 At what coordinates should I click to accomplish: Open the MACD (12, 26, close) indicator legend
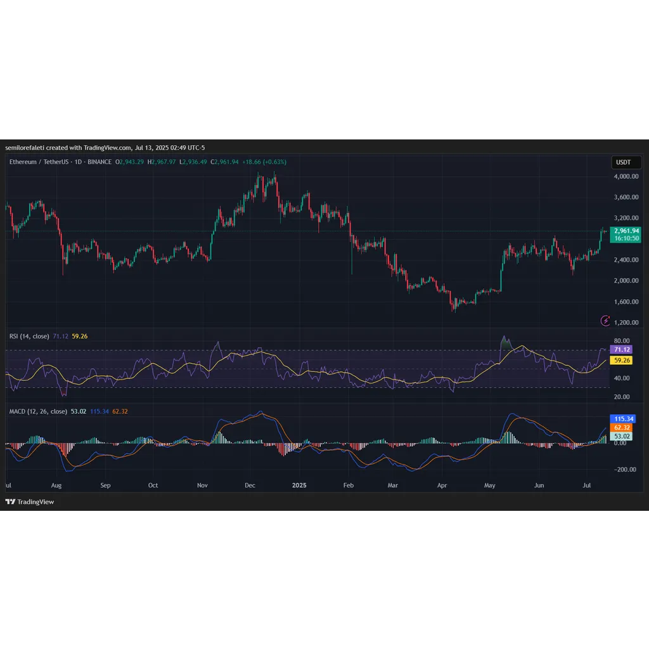(38, 411)
